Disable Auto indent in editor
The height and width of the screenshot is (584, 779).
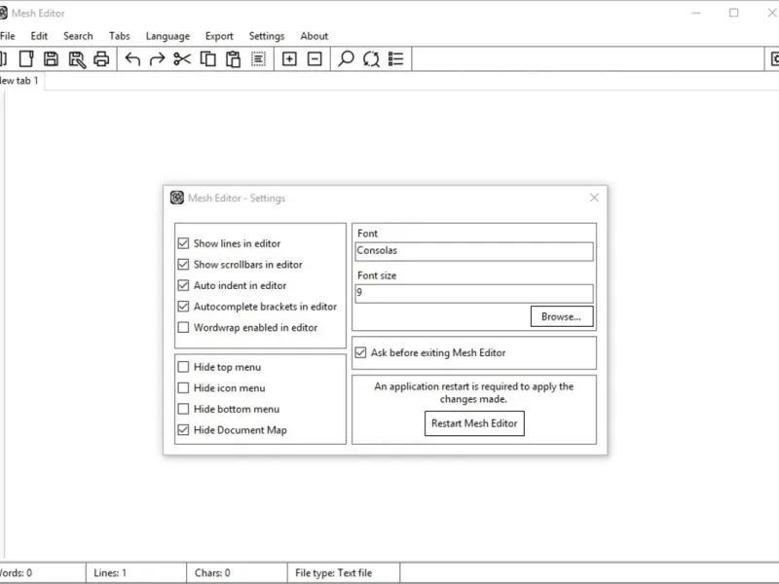183,285
